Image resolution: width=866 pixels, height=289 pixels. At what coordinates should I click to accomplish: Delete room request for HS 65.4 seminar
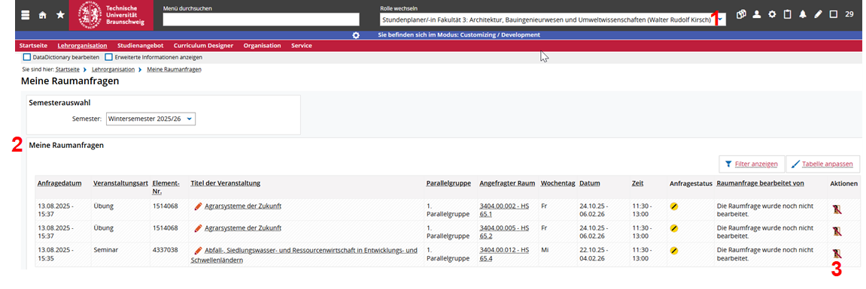point(837,254)
